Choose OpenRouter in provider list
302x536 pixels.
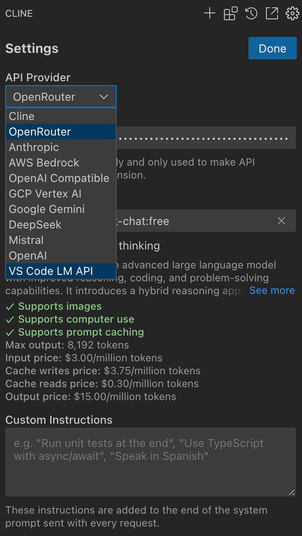coord(40,132)
